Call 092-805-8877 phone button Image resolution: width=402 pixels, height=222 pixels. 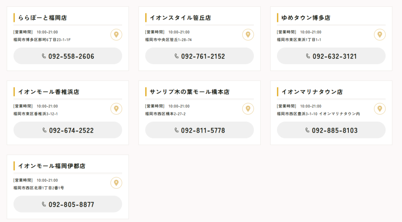click(68, 204)
